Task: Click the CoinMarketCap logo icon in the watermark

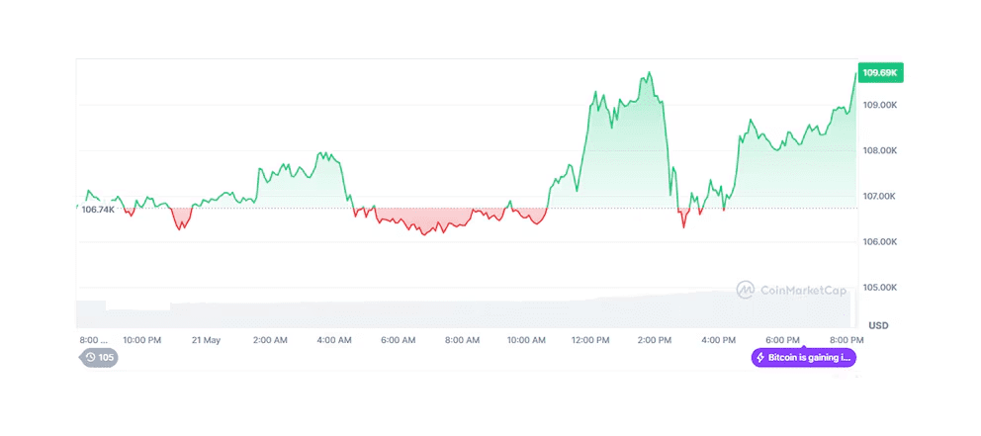Action: click(746, 290)
